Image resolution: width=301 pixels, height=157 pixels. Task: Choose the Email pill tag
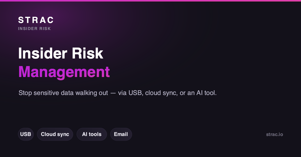coord(121,134)
